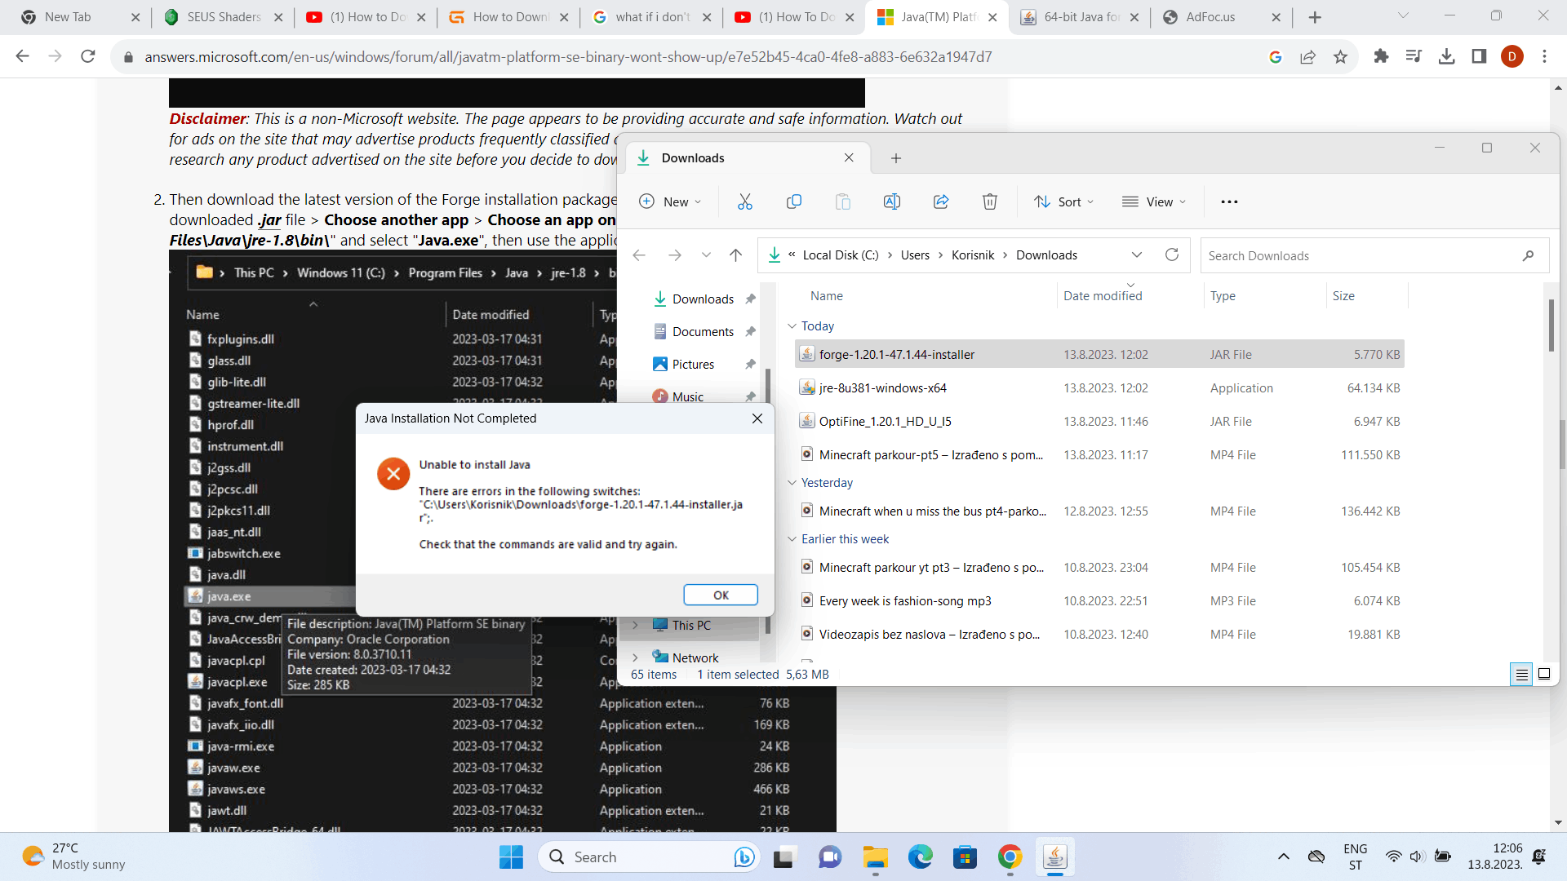Screen dimensions: 1567x881
Task: Click the Delete trash icon in Explorer
Action: pos(989,201)
